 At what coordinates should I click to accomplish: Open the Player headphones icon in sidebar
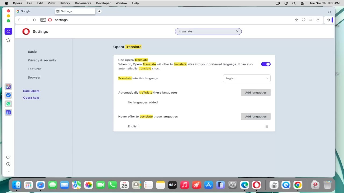pos(8,112)
